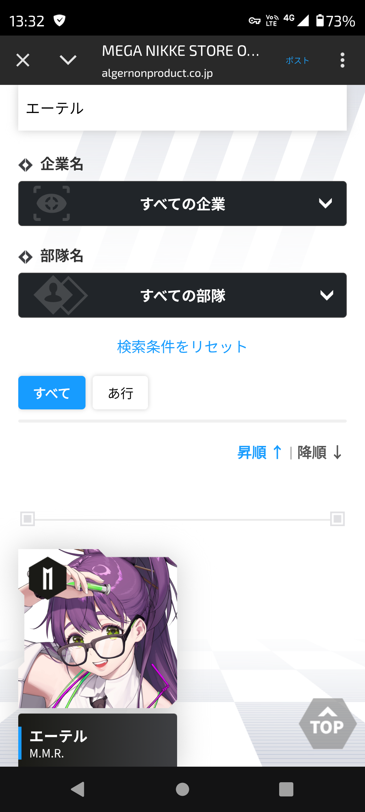Screen dimensions: 365x812
Task: Tap the Android back navigation icon
Action: click(78, 789)
